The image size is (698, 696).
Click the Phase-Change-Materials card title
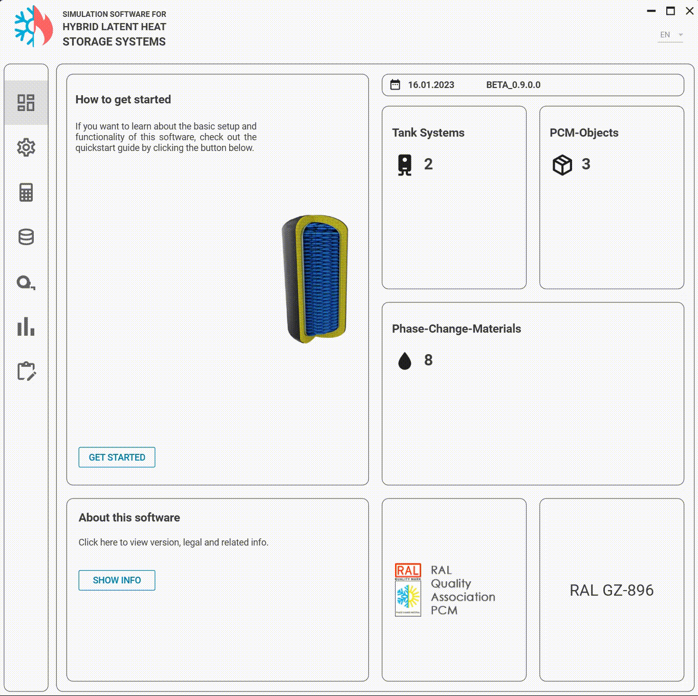point(456,329)
